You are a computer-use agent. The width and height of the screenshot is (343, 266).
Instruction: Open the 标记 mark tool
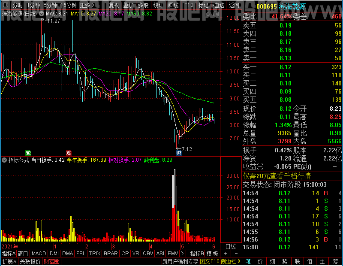(x=203, y=5)
